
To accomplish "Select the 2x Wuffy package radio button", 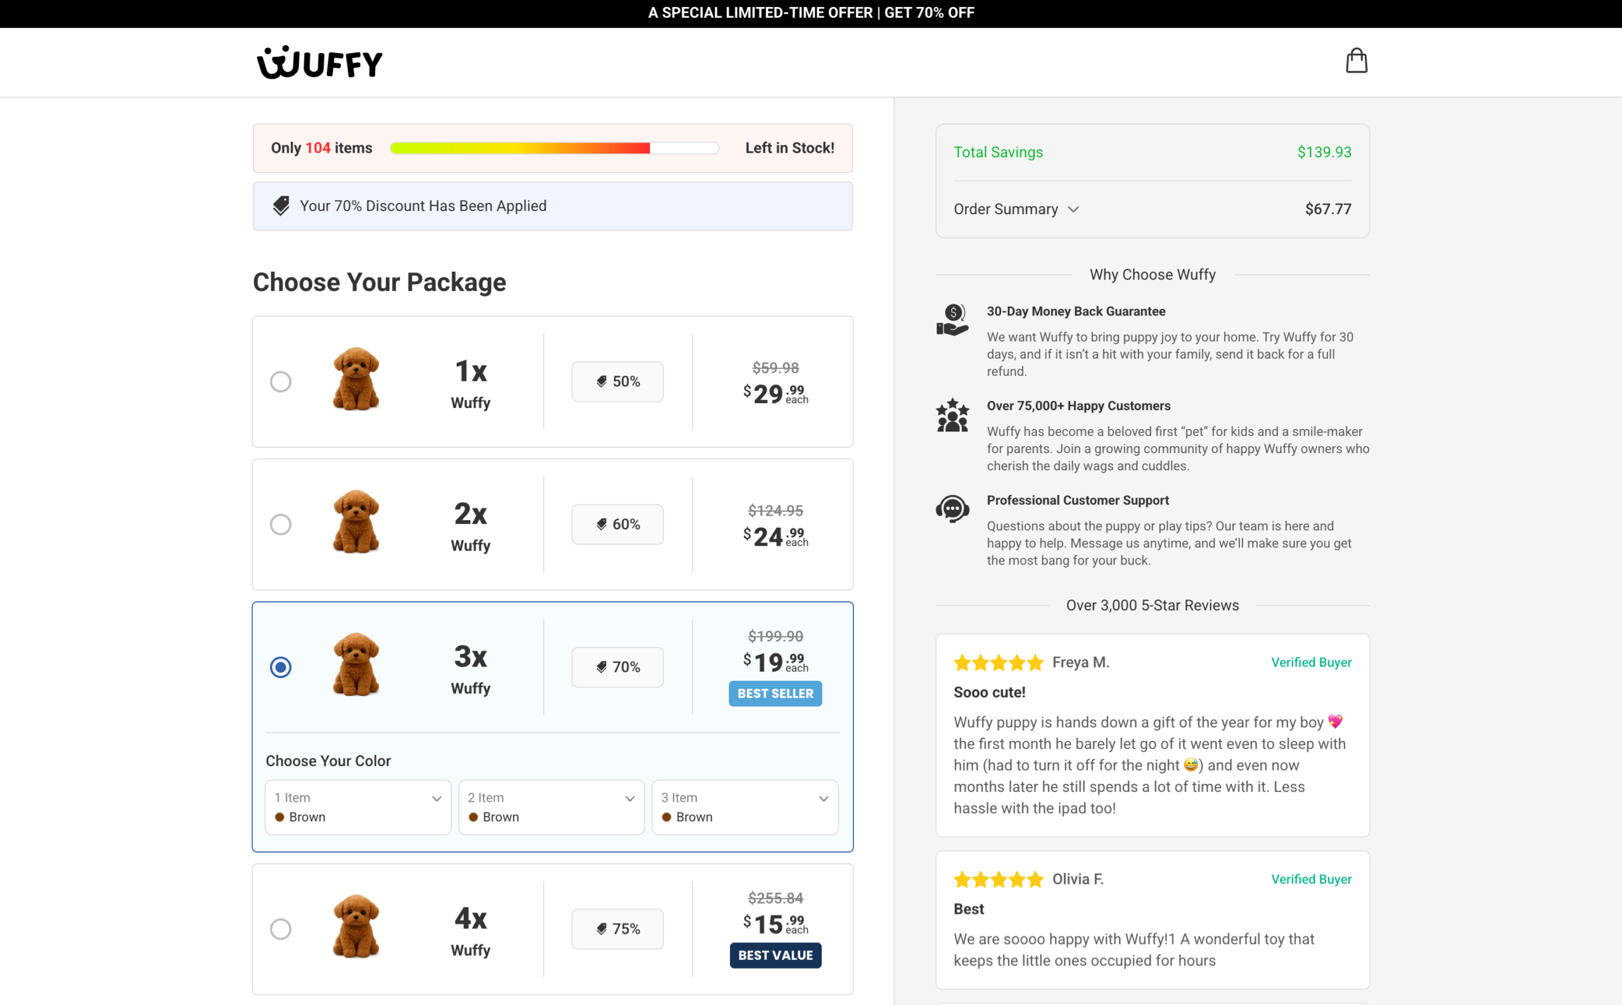I will (x=281, y=525).
